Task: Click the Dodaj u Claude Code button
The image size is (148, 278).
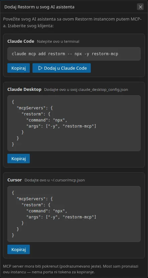Action: tap(62, 68)
